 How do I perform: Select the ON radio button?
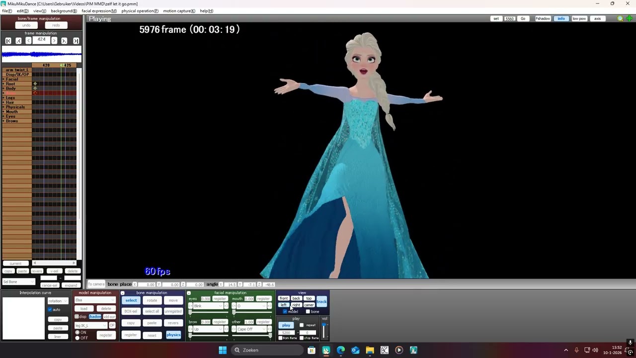pyautogui.click(x=77, y=332)
